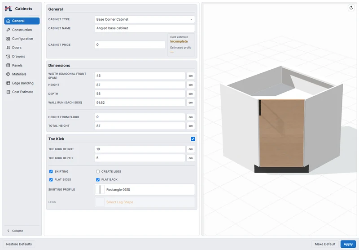Click the Collapse chevron icon
359x250 pixels.
pos(8,231)
